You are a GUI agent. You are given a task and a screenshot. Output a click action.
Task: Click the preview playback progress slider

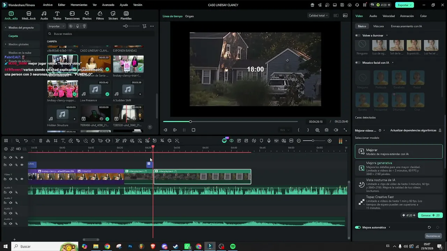(x=230, y=122)
